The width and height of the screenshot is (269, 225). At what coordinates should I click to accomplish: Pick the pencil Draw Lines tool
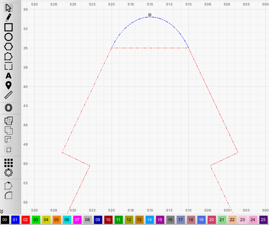[x=8, y=18]
